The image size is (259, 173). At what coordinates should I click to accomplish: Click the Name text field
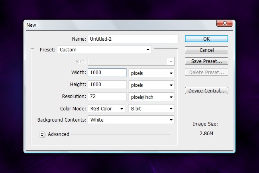pos(132,39)
